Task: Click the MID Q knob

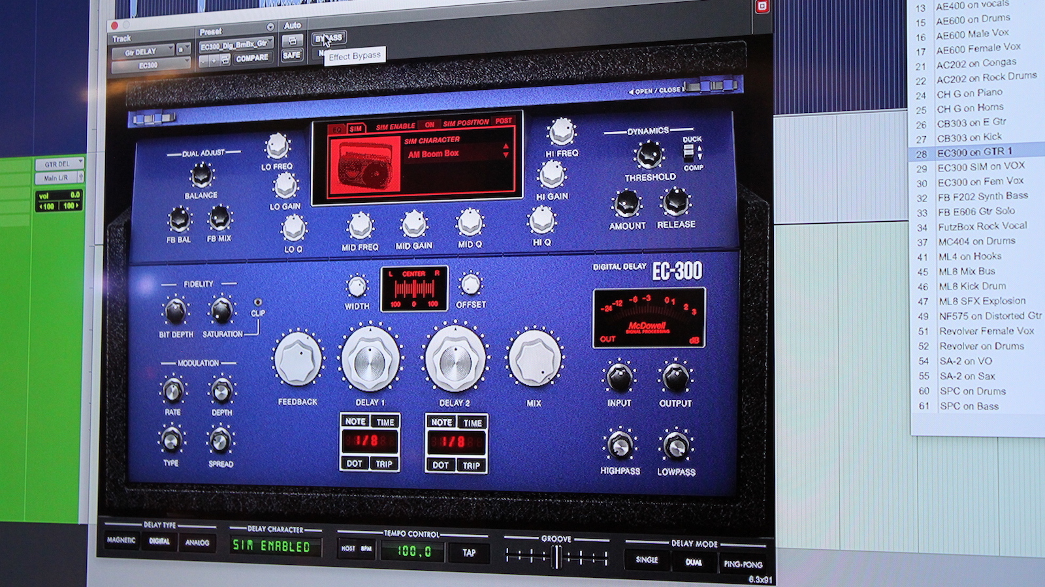Action: coord(469,223)
